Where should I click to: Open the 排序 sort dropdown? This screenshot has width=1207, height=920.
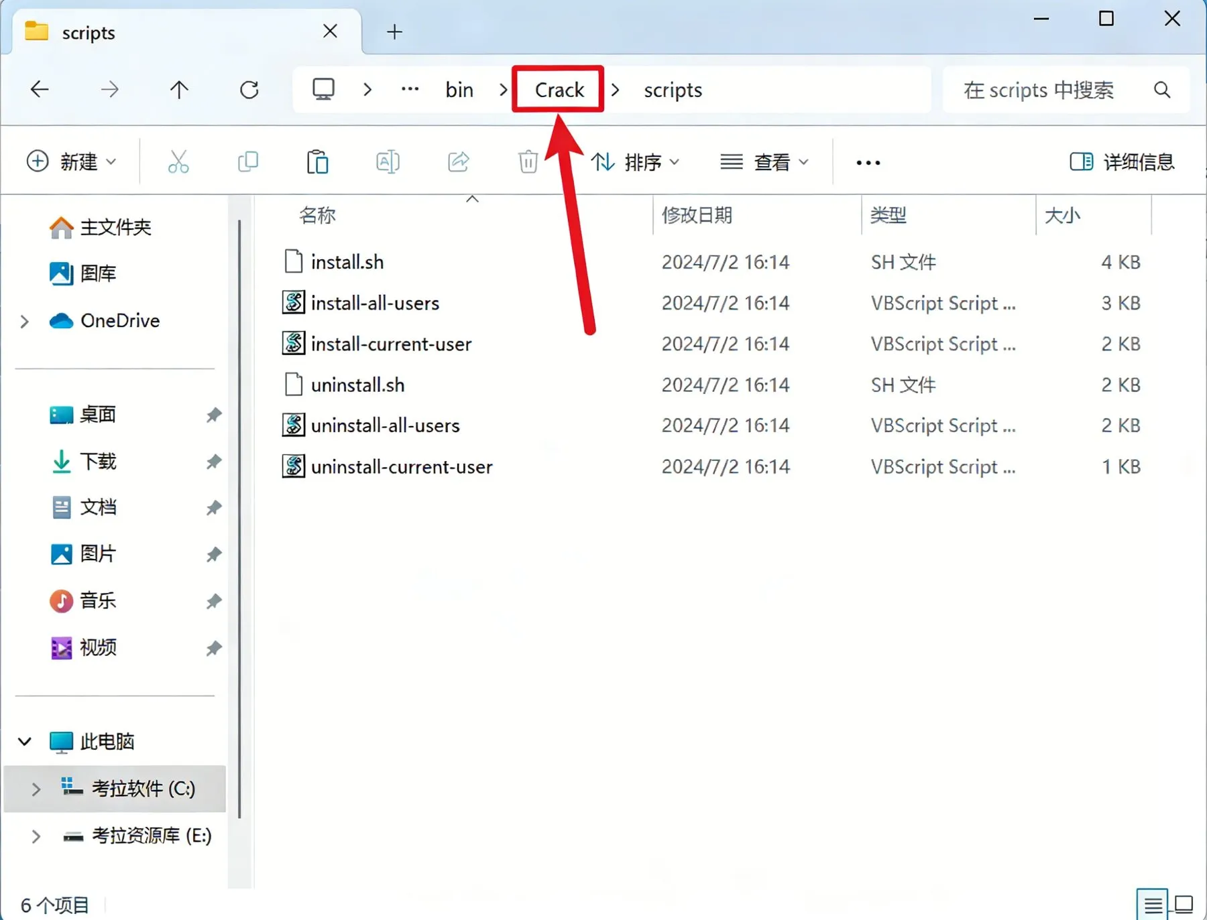(636, 161)
